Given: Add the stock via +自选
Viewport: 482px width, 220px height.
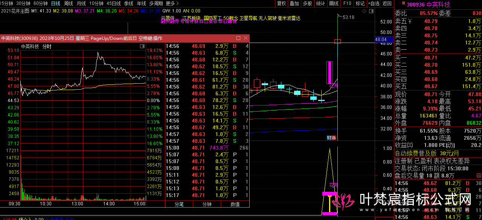Looking at the screenshot, I should click(374, 3).
